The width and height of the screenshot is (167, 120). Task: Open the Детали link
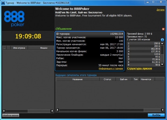tap(160, 10)
